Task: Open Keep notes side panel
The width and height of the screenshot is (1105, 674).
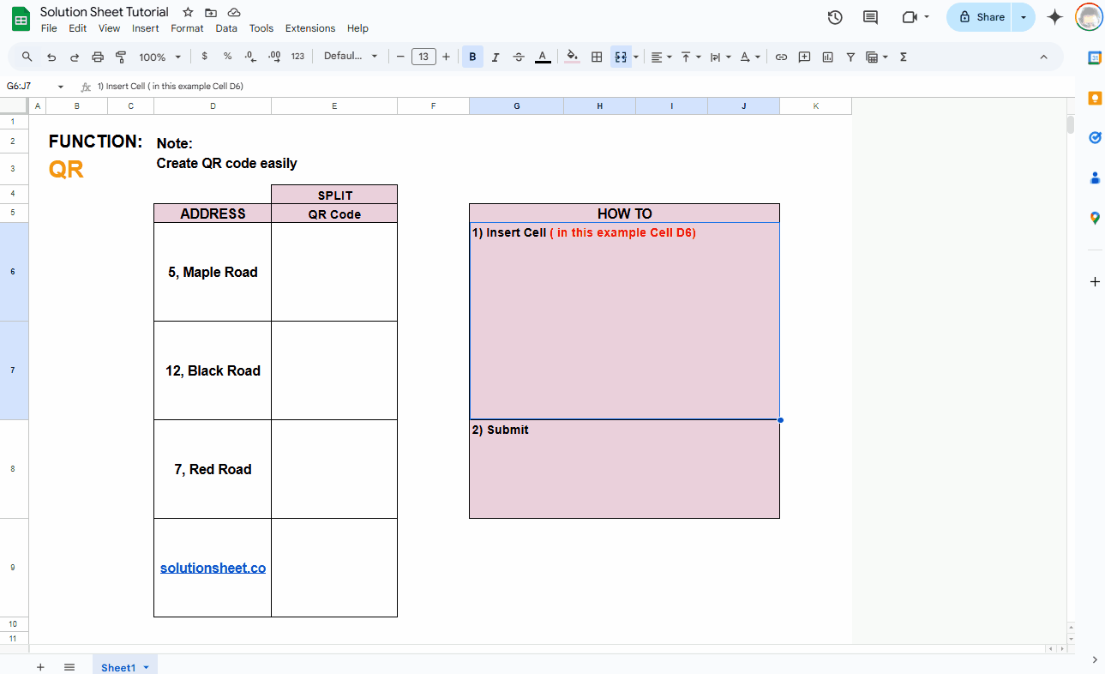Action: pos(1094,98)
